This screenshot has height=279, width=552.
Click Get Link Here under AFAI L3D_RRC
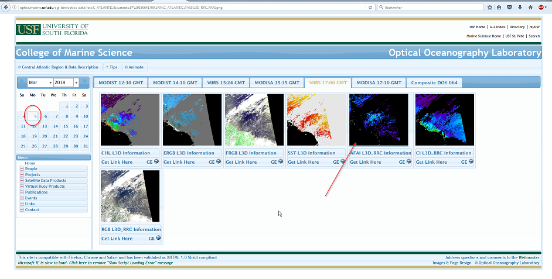(x=365, y=162)
